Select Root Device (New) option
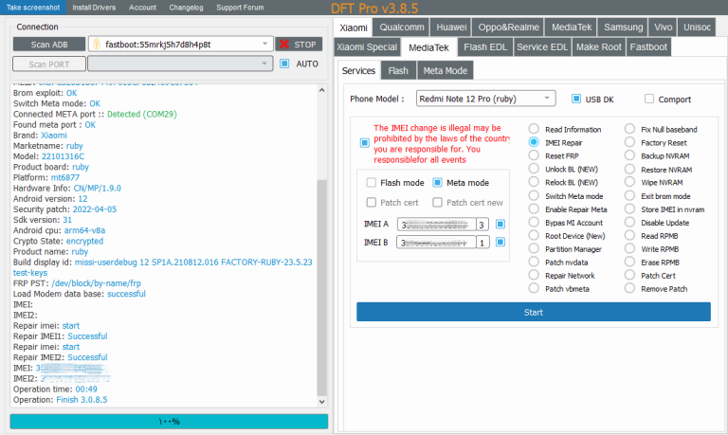The width and height of the screenshot is (728, 435). coord(534,235)
